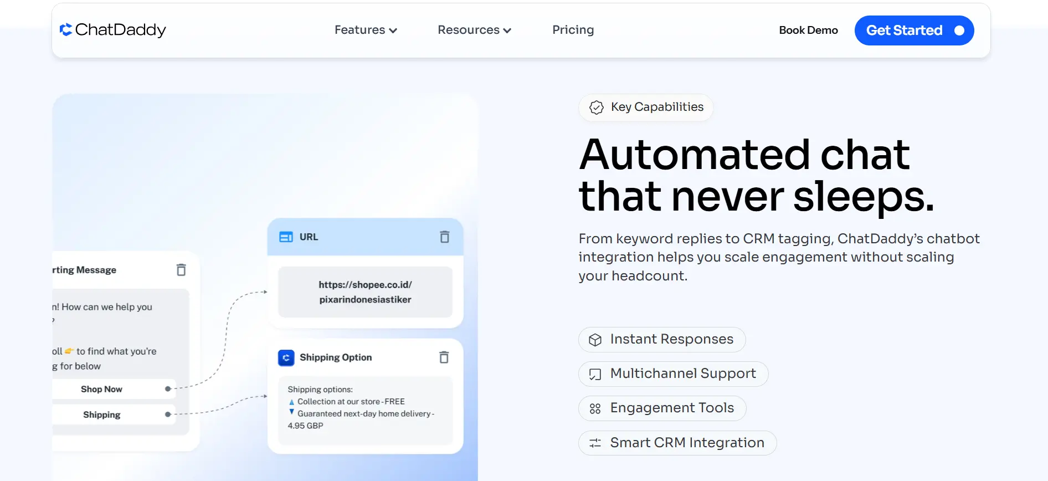The image size is (1048, 481).
Task: Expand the Features dropdown menu
Action: pyautogui.click(x=366, y=30)
